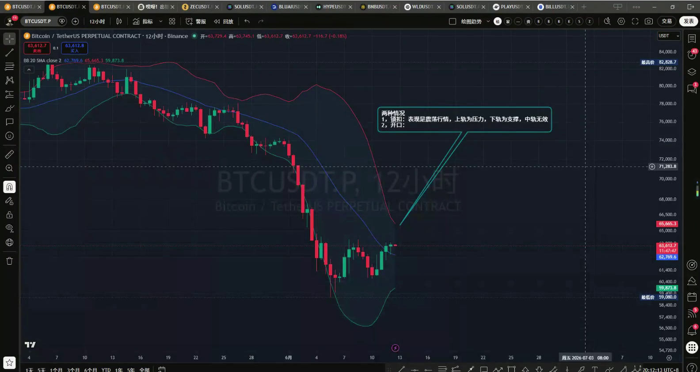Publish the idea with the 发表 button
This screenshot has width=700, height=372.
pos(689,21)
